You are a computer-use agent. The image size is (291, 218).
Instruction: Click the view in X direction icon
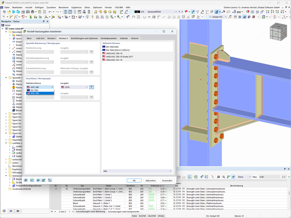point(268,12)
